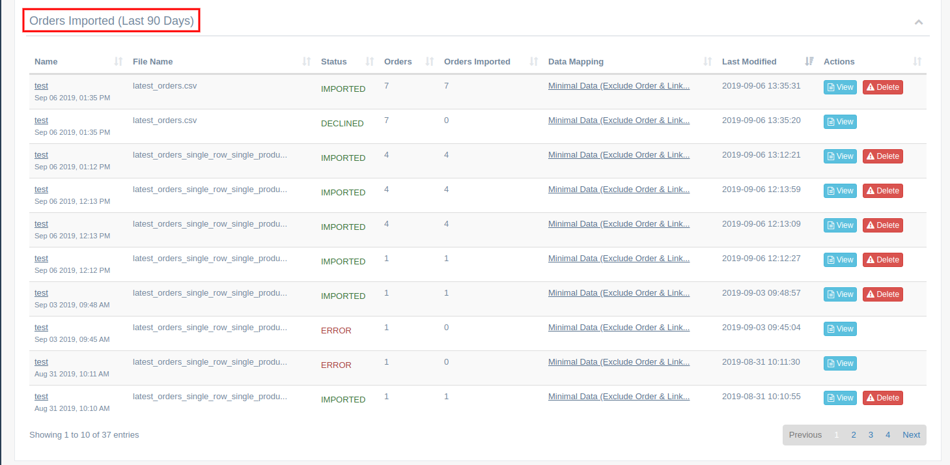Collapse the Orders Imported panel chevron
The width and height of the screenshot is (950, 465).
tap(918, 22)
